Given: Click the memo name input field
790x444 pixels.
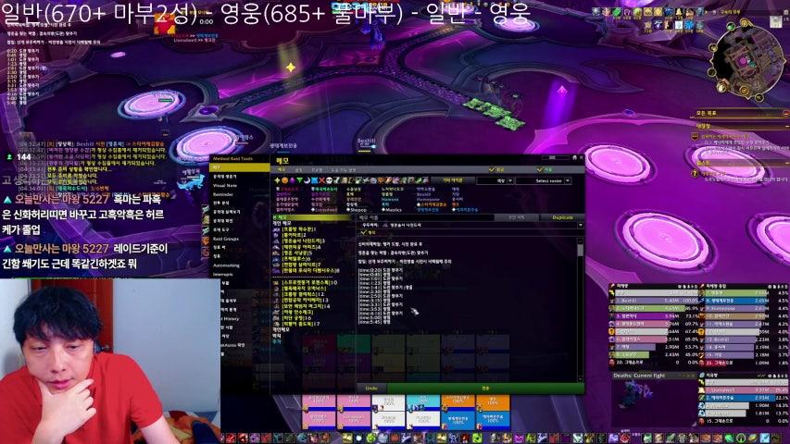Looking at the screenshot, I should (426, 217).
